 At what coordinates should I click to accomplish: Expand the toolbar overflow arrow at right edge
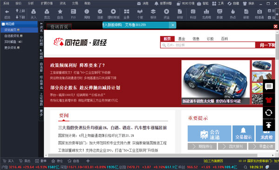pos(277,14)
